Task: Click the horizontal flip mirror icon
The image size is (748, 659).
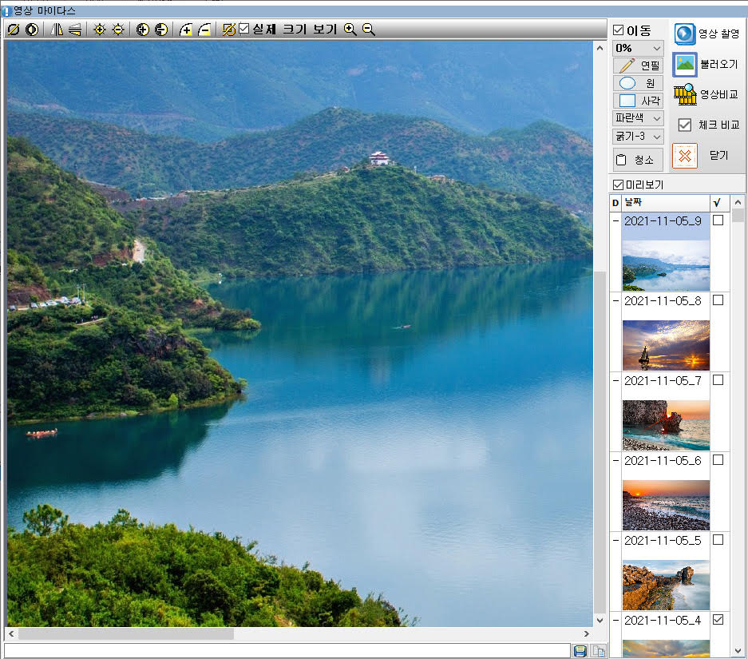Action: pos(57,30)
